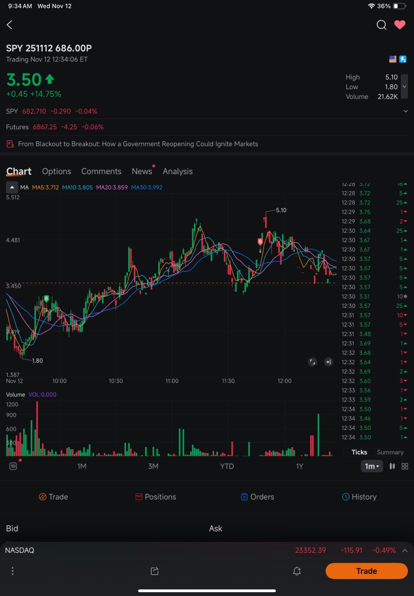Open the Comments tab

pyautogui.click(x=101, y=171)
